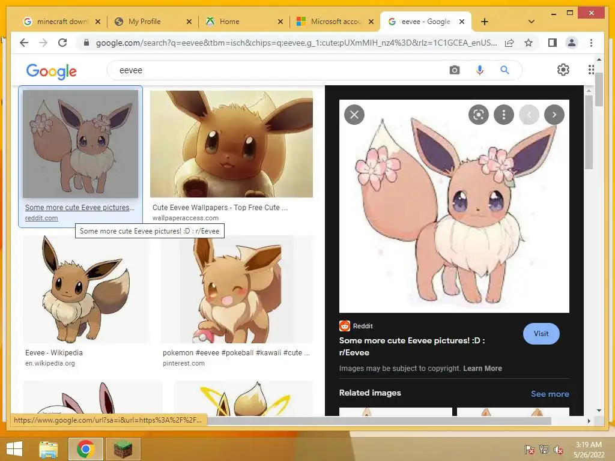Go back to the previous page
The image size is (615, 461).
coord(24,43)
